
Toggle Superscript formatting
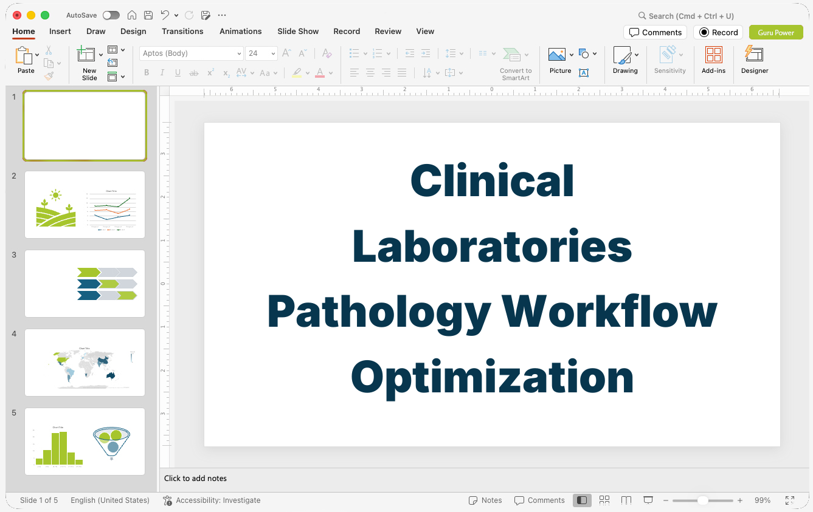pyautogui.click(x=210, y=73)
